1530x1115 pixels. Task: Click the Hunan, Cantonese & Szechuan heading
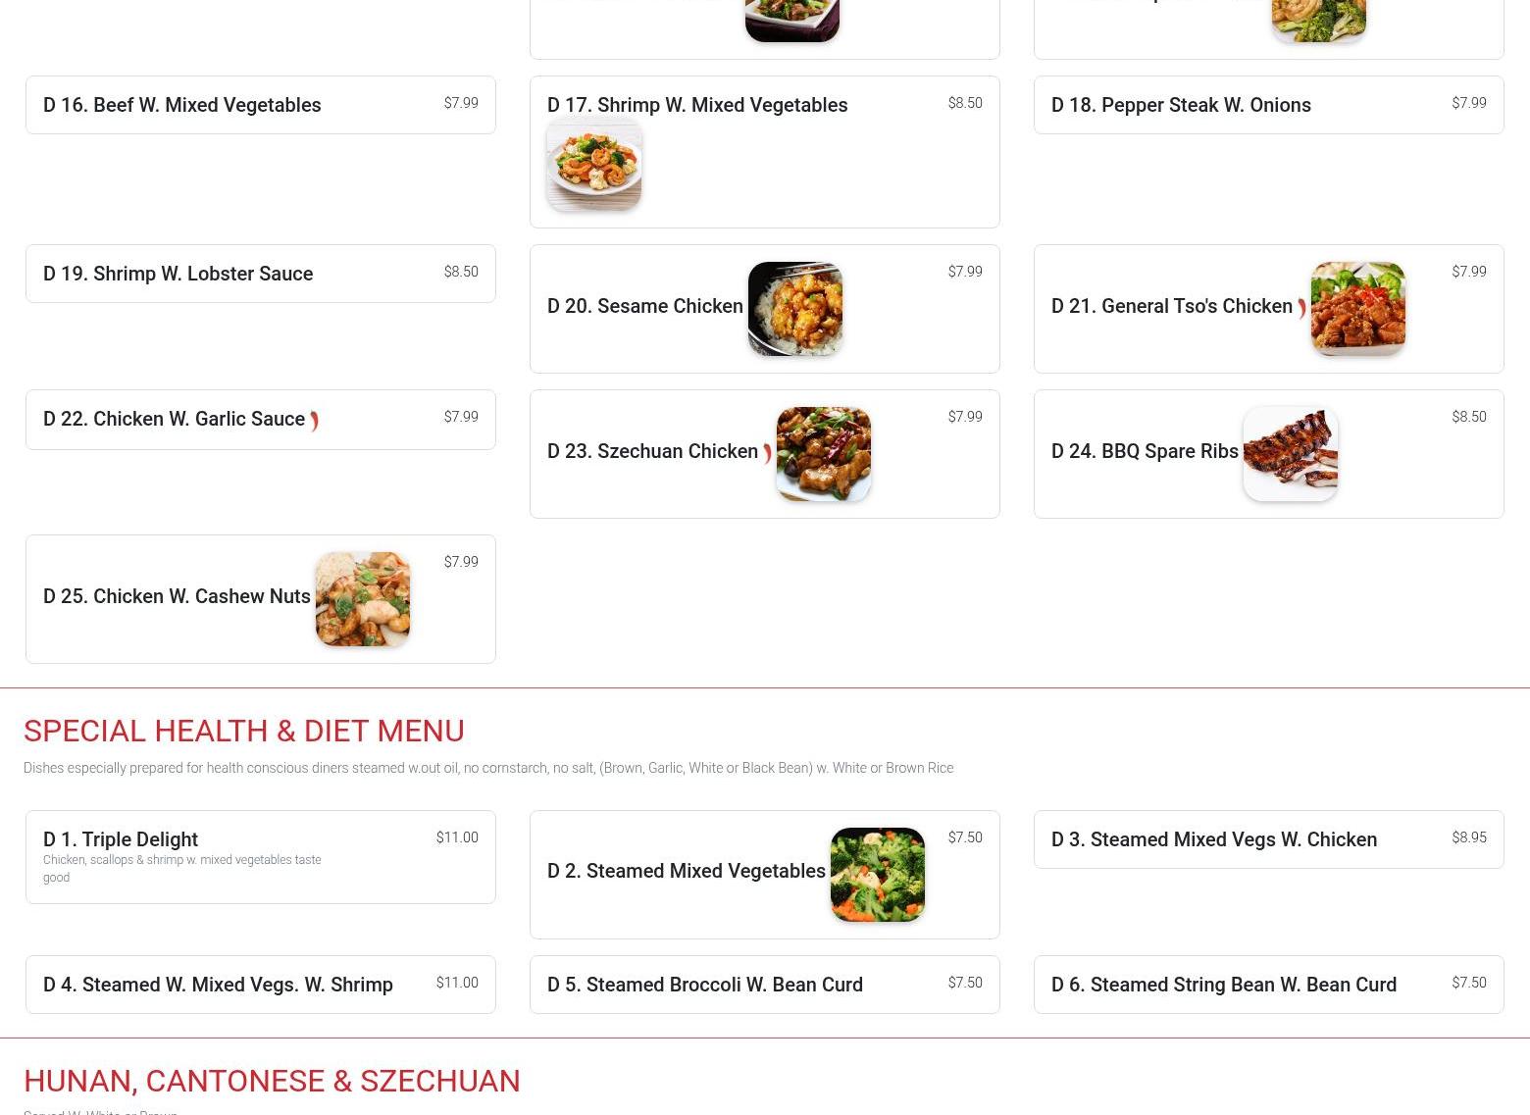click(x=272, y=1081)
